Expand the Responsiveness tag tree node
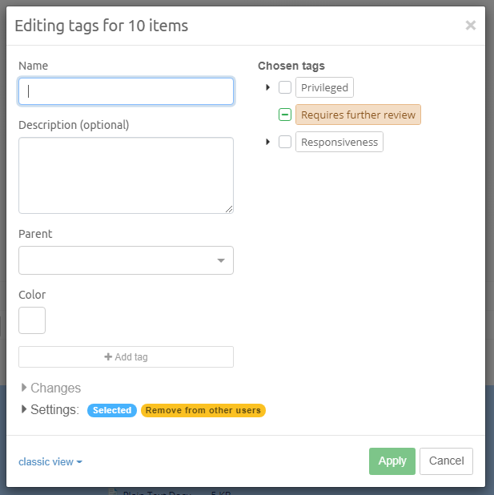This screenshot has width=494, height=495. point(267,142)
